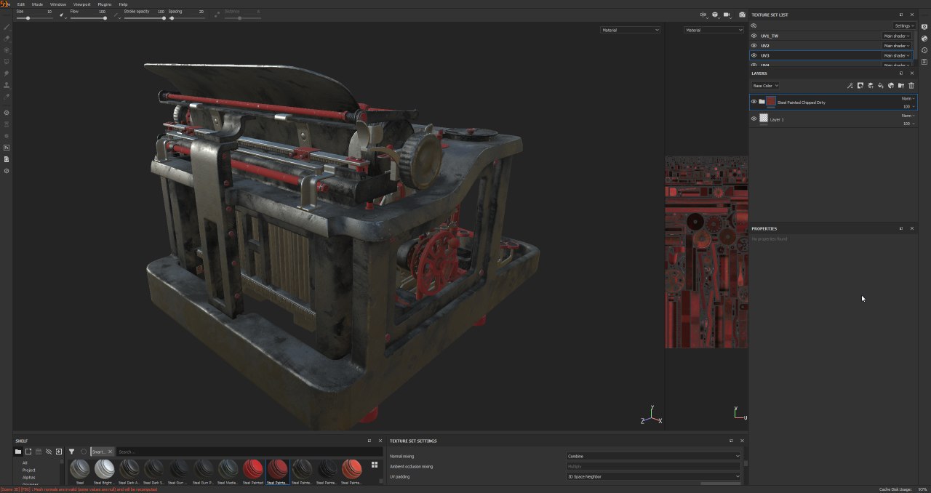Screen dimensions: 931x493
Task: Adjust the Flow slider
Action: click(x=88, y=18)
